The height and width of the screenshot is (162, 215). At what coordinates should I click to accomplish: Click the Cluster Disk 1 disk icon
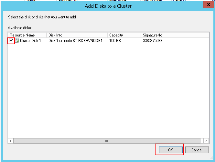coord(17,40)
